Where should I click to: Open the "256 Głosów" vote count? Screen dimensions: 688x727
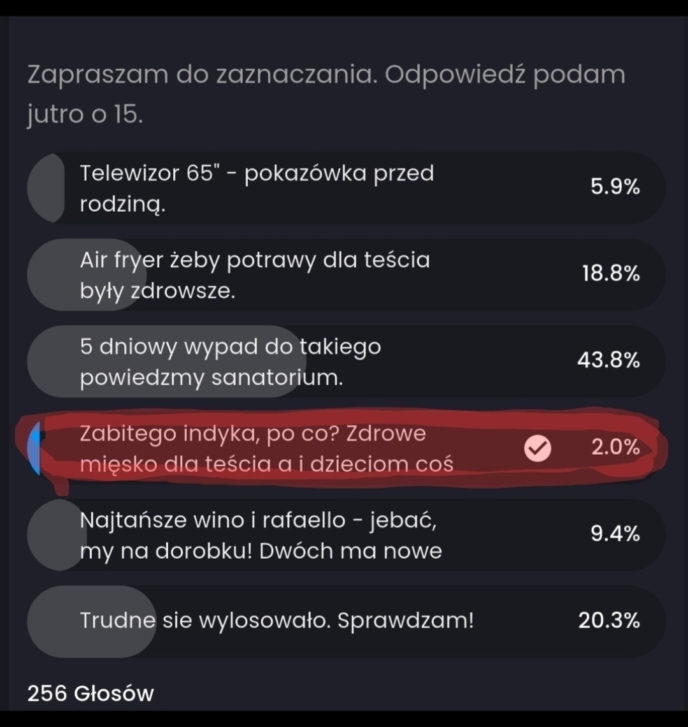pyautogui.click(x=90, y=693)
